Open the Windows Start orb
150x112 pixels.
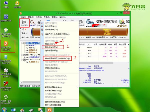pos(4,110)
